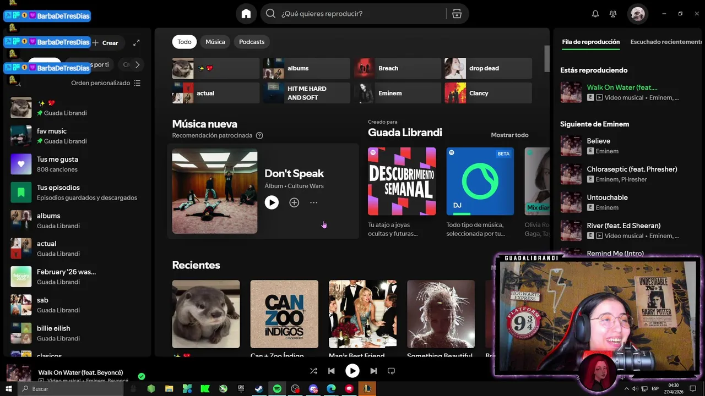Click the Crear button in library

[x=105, y=42]
